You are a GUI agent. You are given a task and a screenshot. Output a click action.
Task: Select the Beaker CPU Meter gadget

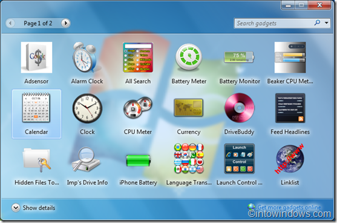coord(290,57)
